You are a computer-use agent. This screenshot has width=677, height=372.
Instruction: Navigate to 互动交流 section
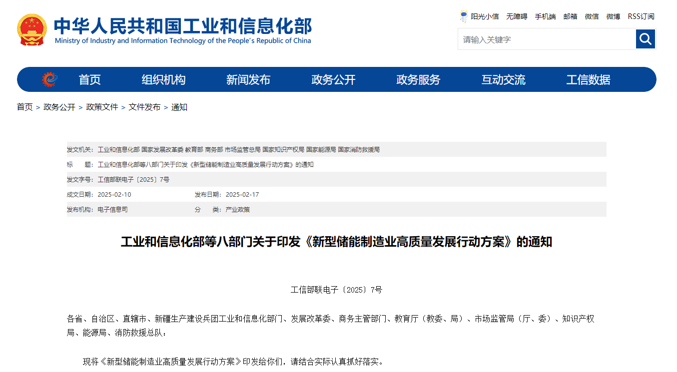point(503,80)
